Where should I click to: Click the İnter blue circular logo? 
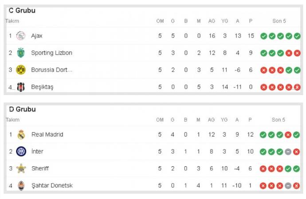click(x=21, y=152)
